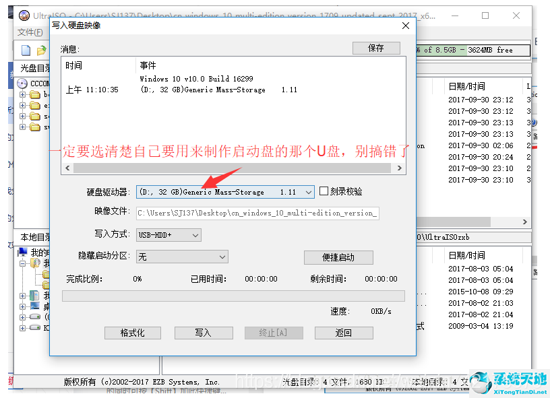The height and width of the screenshot is (398, 550).
Task: Open the 文件(F) menu
Action: click(x=30, y=32)
